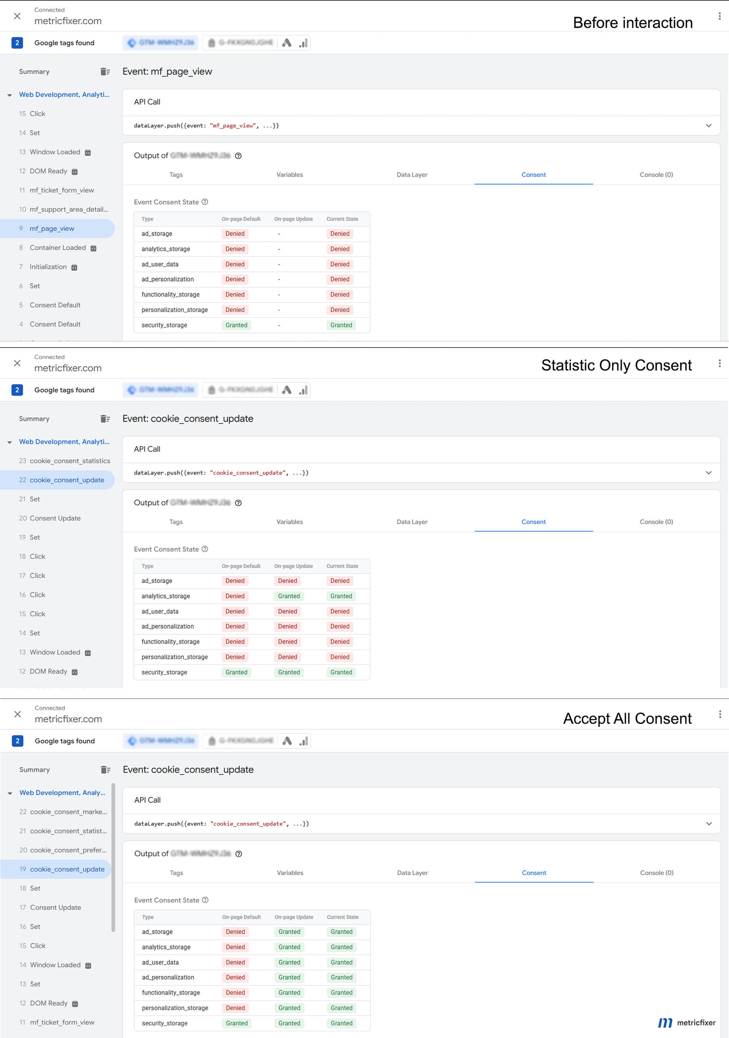The width and height of the screenshot is (729, 1038).
Task: Click Web Development, Analyti... link, Statistic Only panel
Action: (x=64, y=442)
